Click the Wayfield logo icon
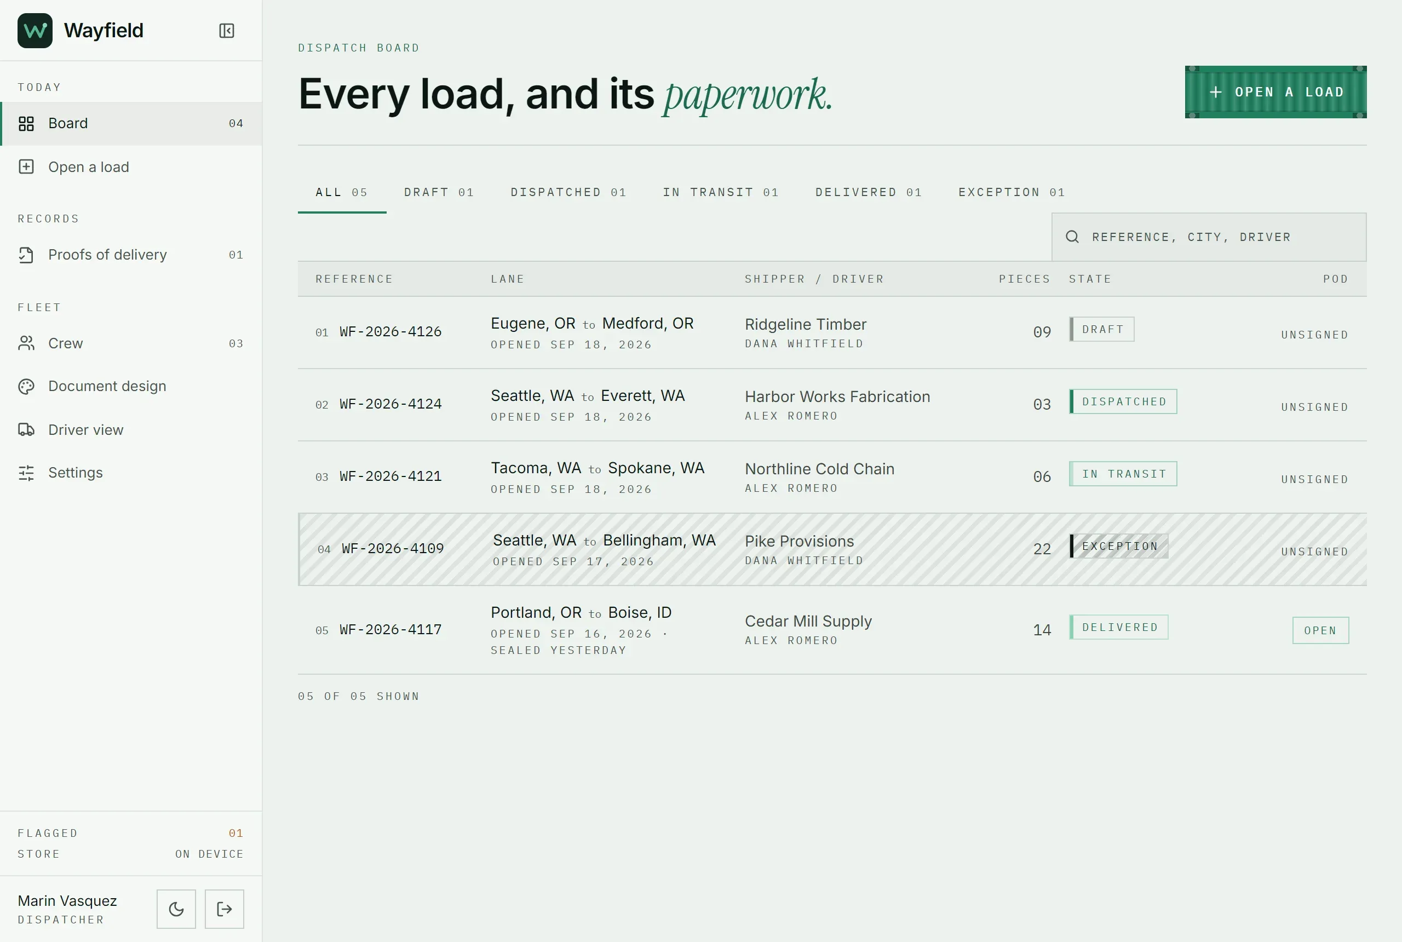The width and height of the screenshot is (1402, 942). point(35,31)
